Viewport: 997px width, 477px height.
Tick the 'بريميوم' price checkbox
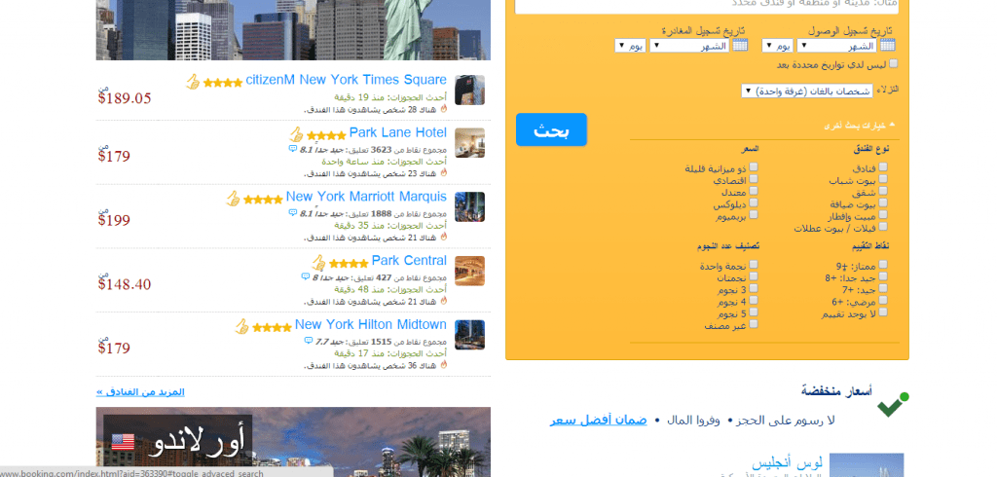tap(754, 215)
